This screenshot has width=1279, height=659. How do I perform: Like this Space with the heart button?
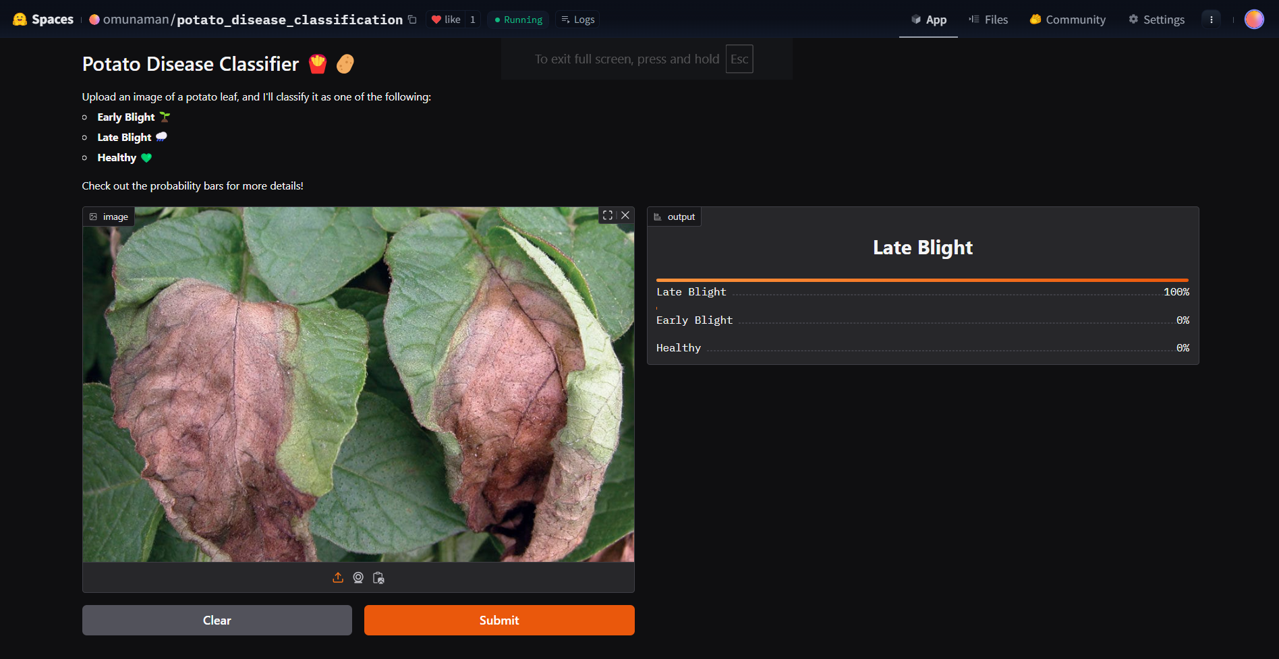(445, 20)
